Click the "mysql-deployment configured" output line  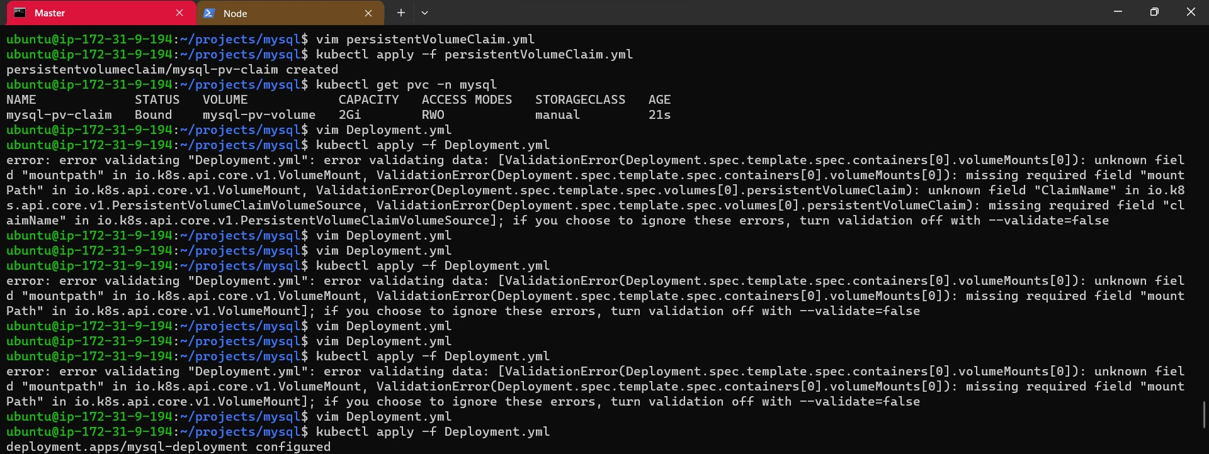pyautogui.click(x=168, y=446)
